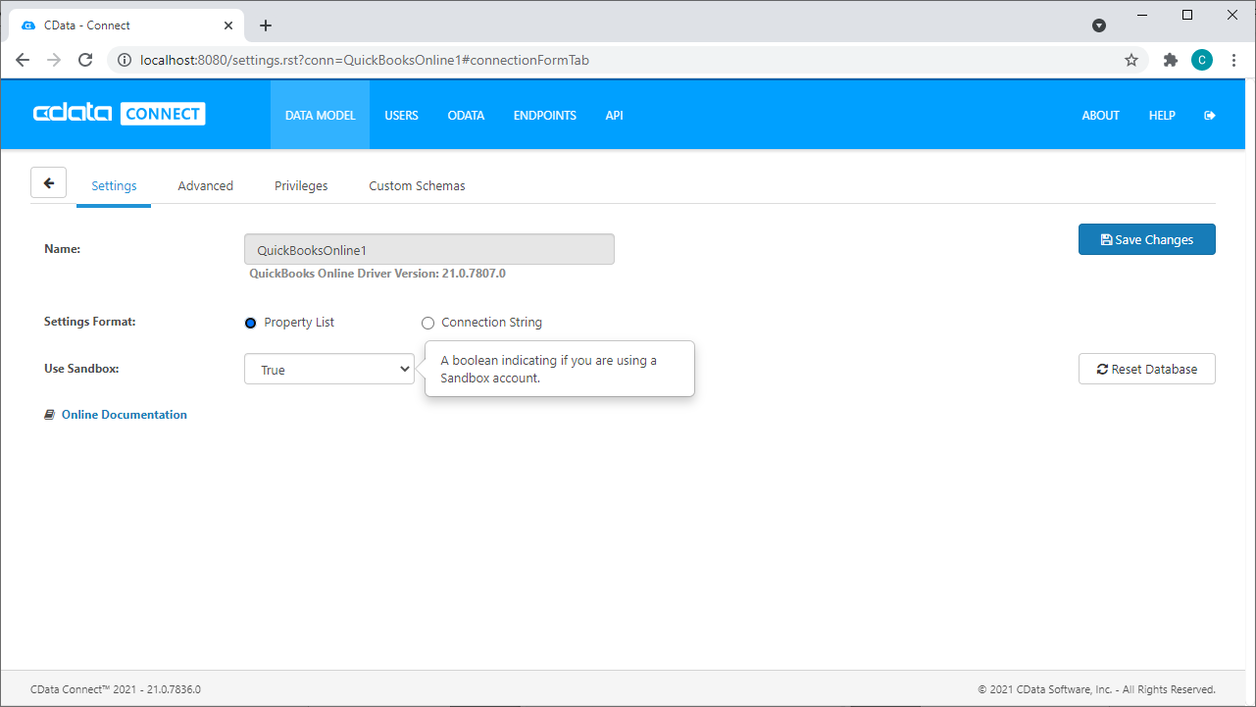
Task: Click the Save Changes button
Action: click(1146, 239)
